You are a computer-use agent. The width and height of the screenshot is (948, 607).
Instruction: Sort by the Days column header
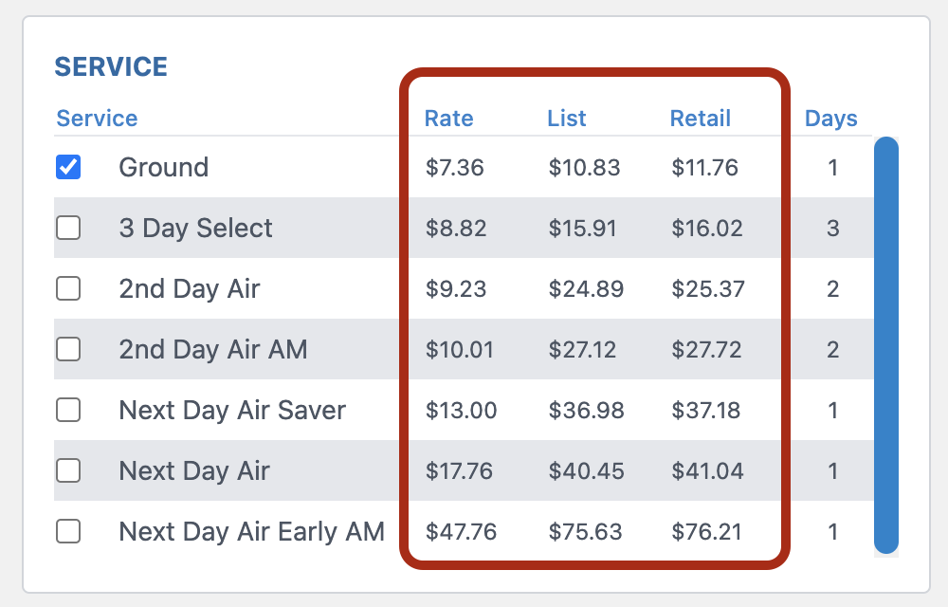pos(831,119)
